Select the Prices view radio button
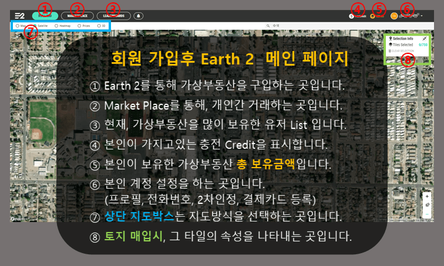Screen dimensions: 444x266 tap(79, 26)
